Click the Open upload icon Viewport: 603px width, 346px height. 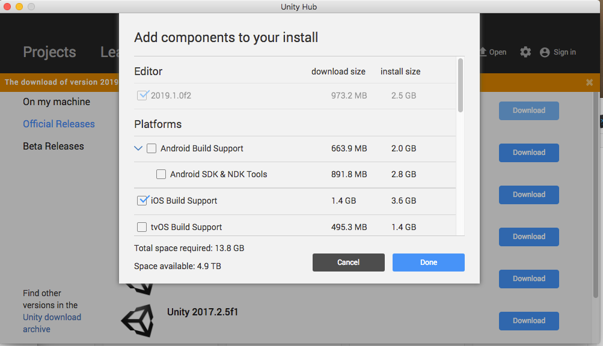pos(483,52)
